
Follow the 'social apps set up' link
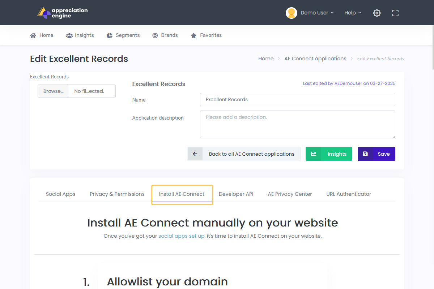[182, 236]
